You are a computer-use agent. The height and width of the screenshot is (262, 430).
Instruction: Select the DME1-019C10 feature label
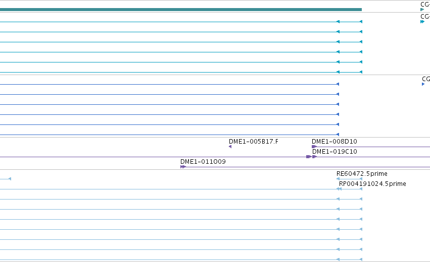click(x=335, y=152)
